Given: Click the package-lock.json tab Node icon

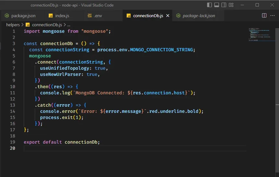Looking at the screenshot, I should pyautogui.click(x=178, y=16).
